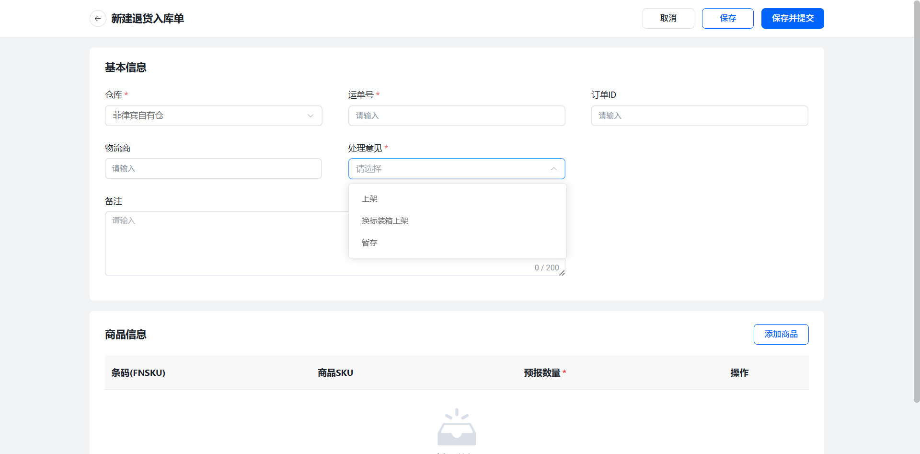
Task: Select the 暂存 option
Action: click(457, 243)
